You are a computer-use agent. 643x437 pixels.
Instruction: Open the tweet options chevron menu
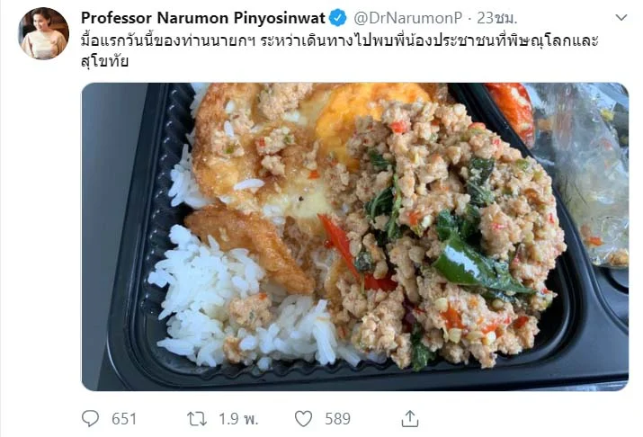point(621,18)
